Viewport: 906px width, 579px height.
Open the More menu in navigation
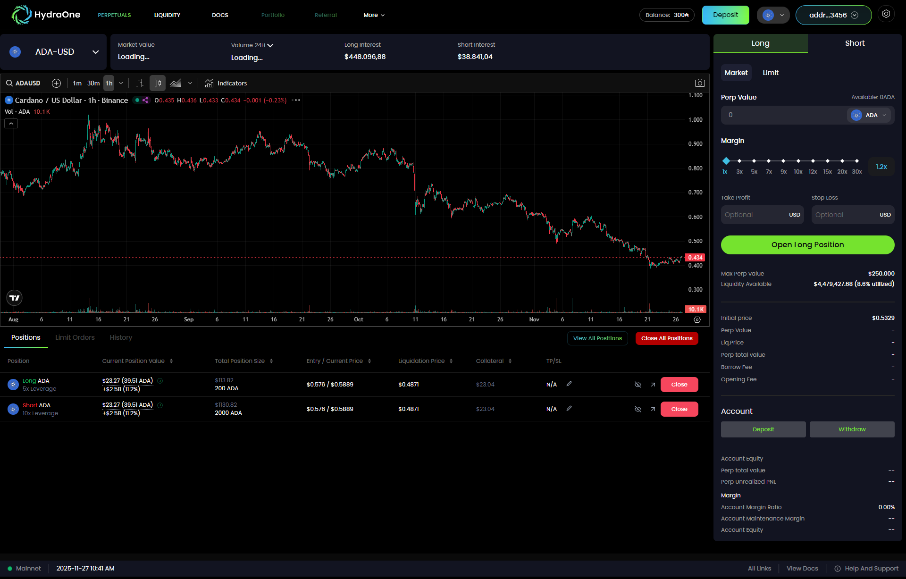click(x=374, y=15)
